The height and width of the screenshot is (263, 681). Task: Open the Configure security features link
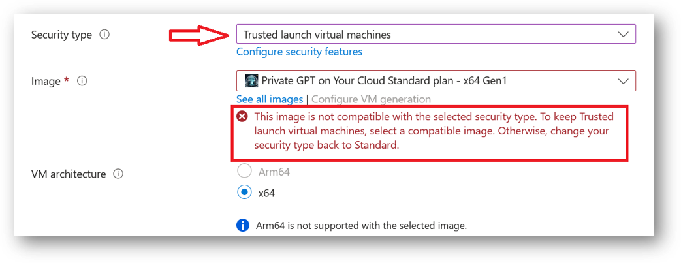tap(299, 52)
